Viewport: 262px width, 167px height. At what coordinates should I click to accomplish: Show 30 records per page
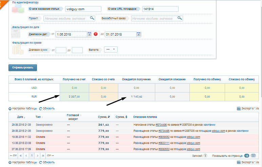[x=253, y=156]
